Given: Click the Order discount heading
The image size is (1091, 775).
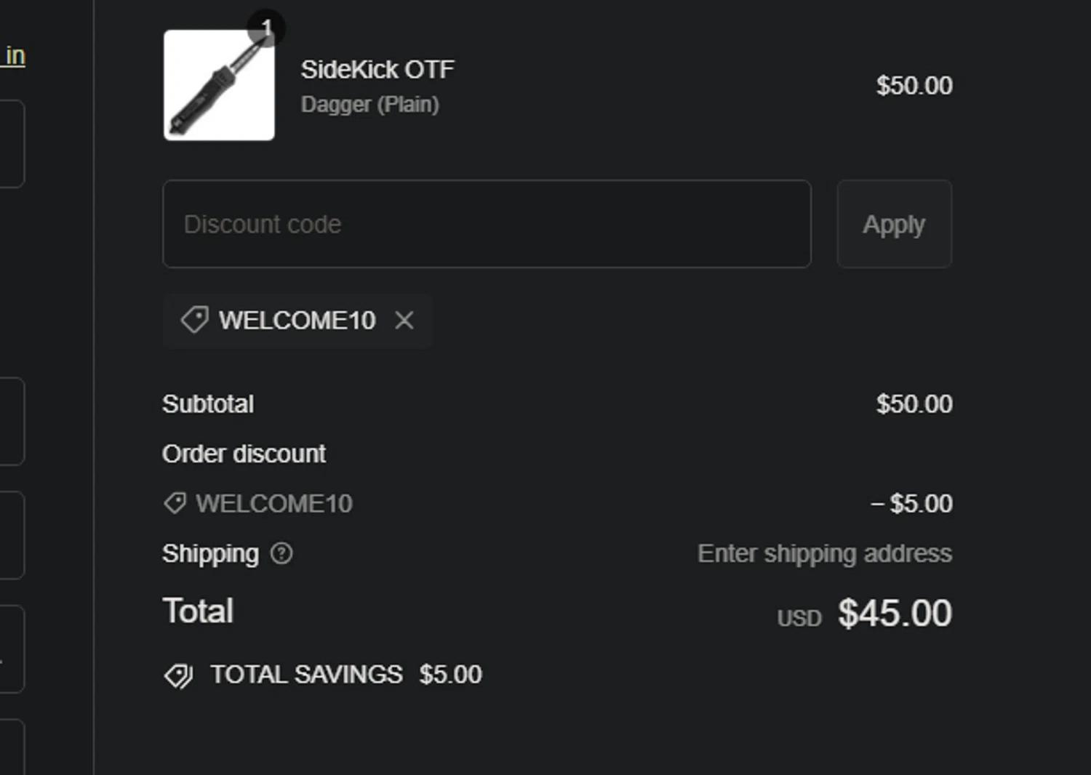Looking at the screenshot, I should pos(244,454).
